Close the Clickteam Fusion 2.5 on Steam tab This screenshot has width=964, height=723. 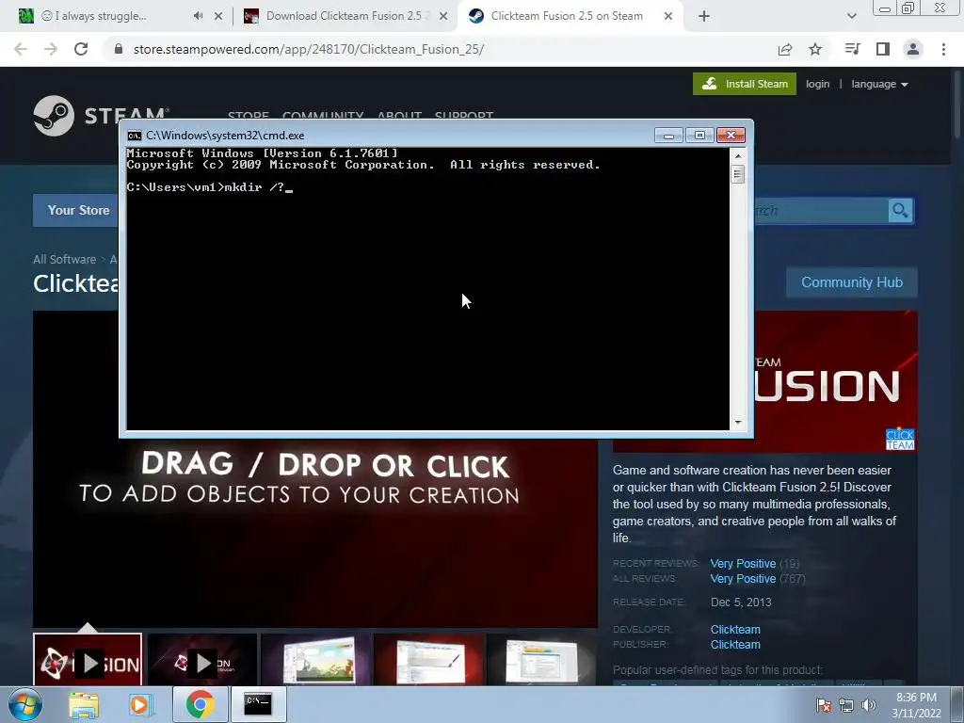coord(668,16)
